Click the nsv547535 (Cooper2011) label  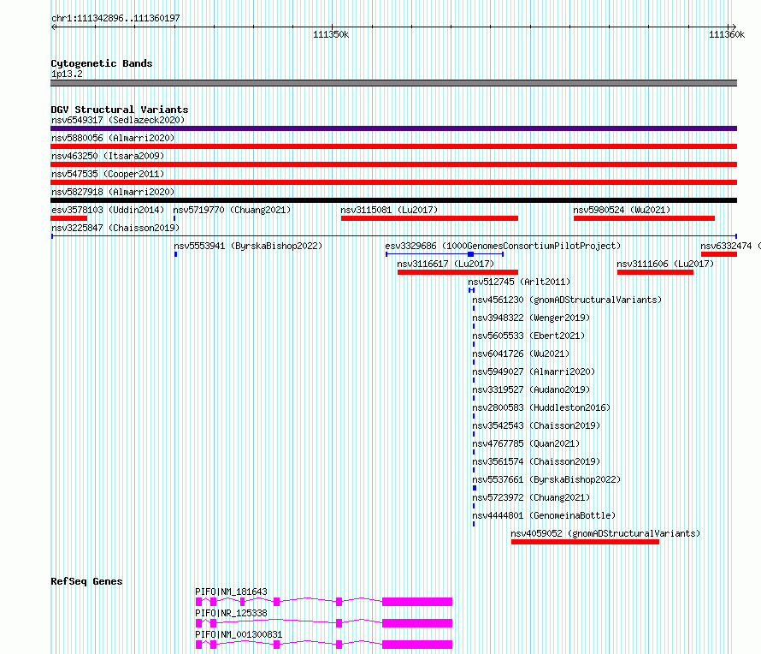[x=108, y=174]
